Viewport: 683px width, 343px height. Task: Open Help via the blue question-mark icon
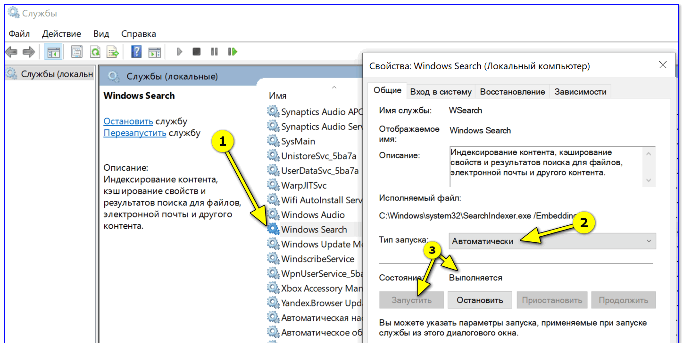[136, 52]
